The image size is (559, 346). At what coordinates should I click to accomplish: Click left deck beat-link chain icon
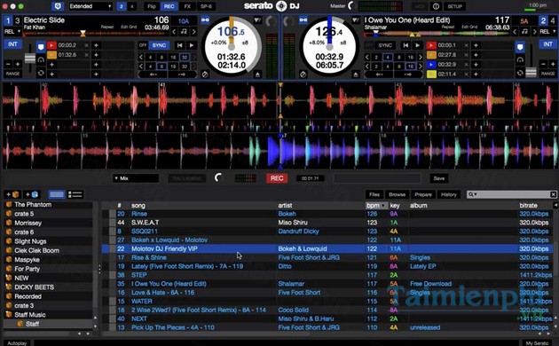tap(205, 20)
